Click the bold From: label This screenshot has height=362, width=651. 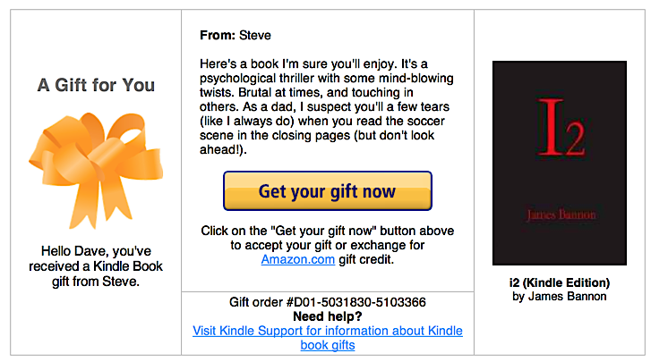coord(219,36)
